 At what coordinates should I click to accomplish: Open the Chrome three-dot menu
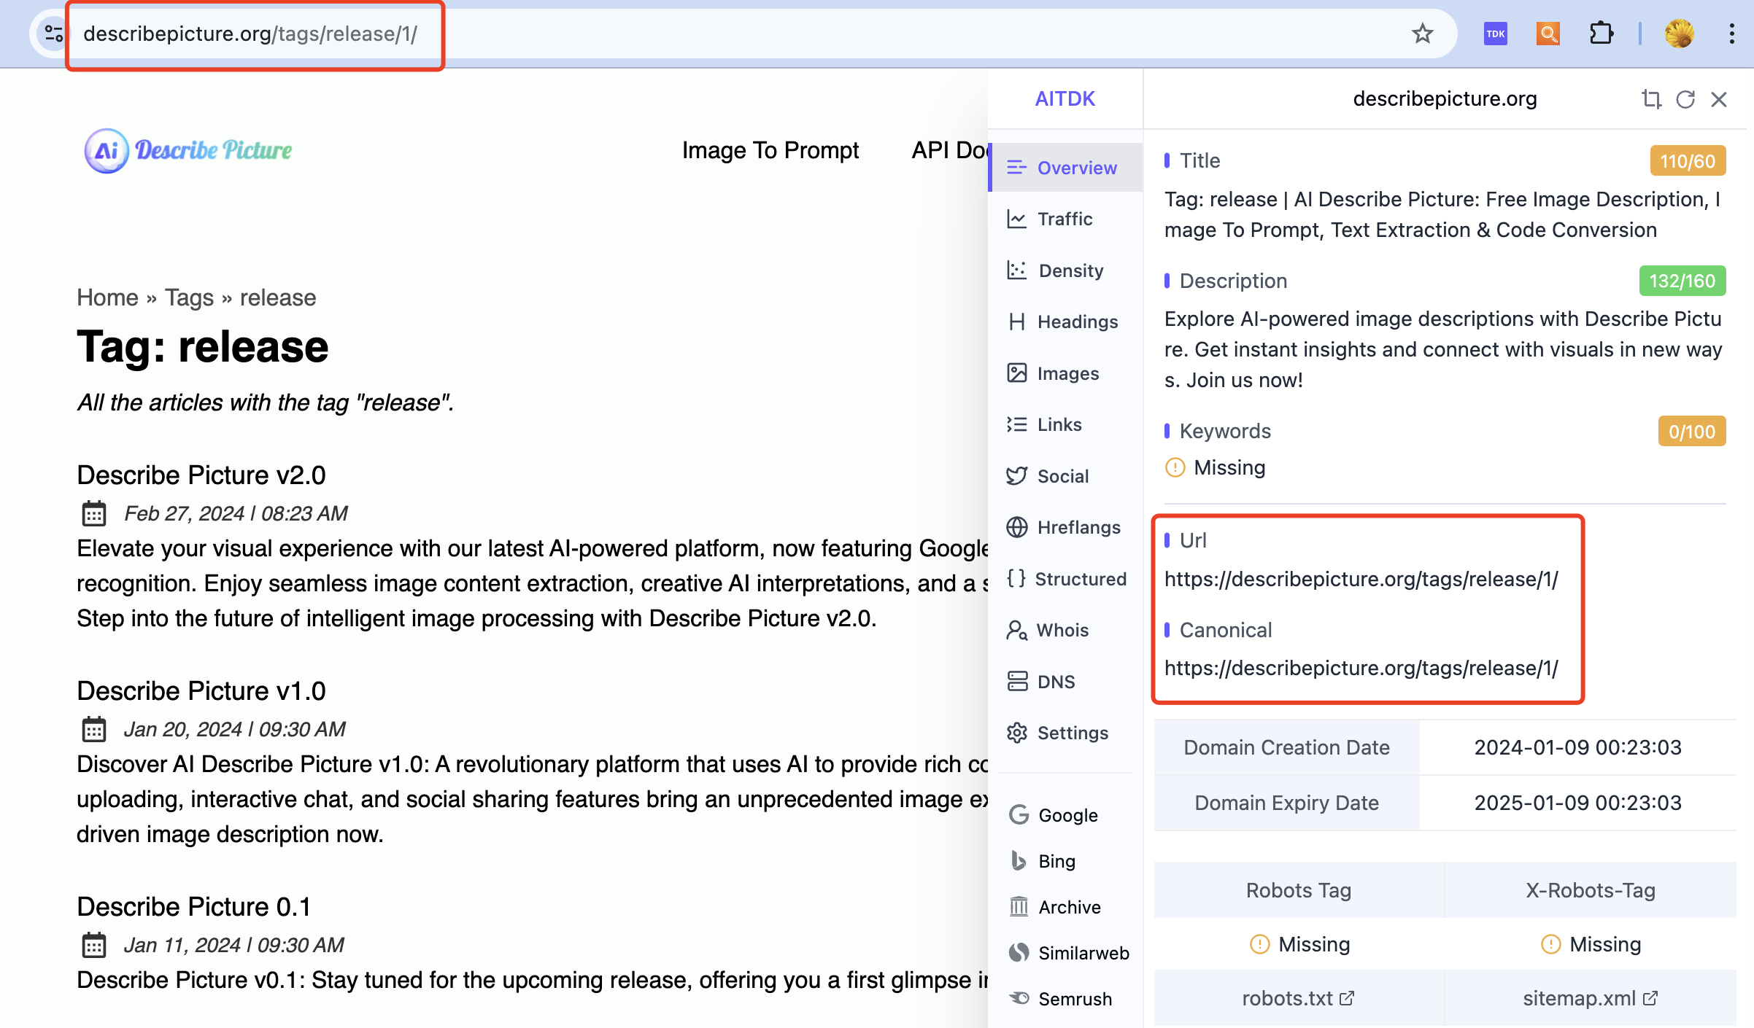pyautogui.click(x=1731, y=34)
